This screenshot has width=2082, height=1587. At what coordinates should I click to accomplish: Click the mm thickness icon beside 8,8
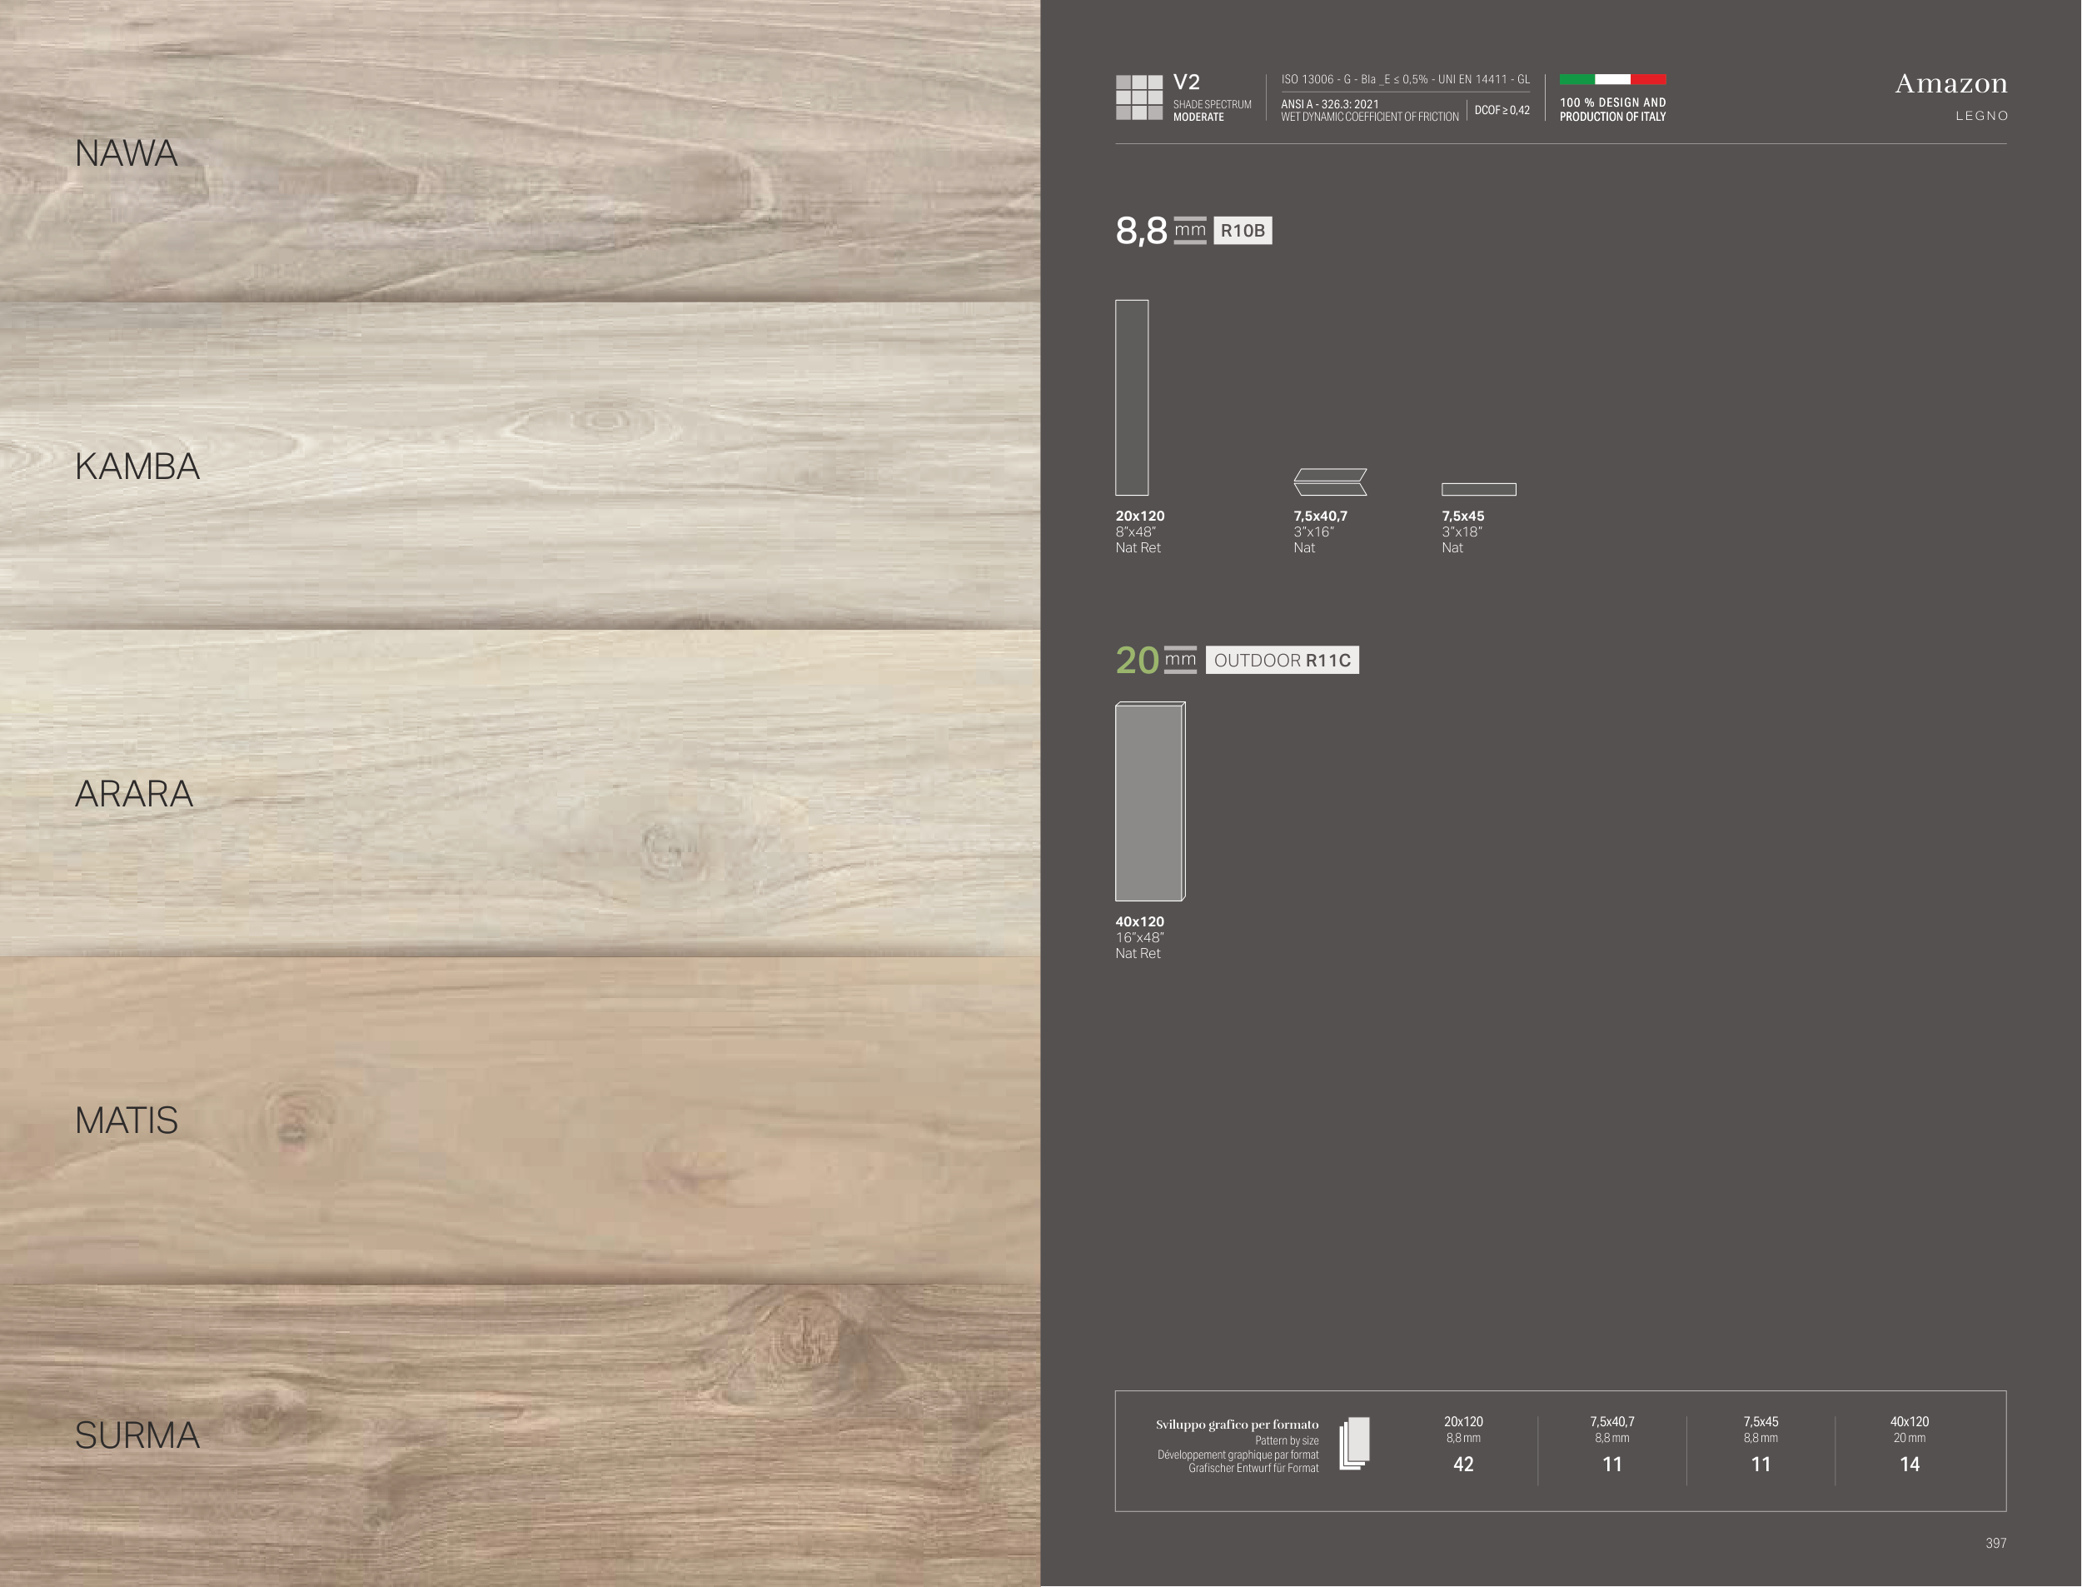(1190, 231)
